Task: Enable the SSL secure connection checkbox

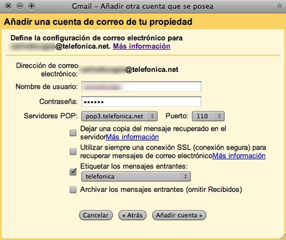Action: [x=73, y=151]
